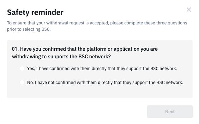Click the 'To ensure that your withdrawal' line
Screen dimensions: 199x124
[97, 23]
